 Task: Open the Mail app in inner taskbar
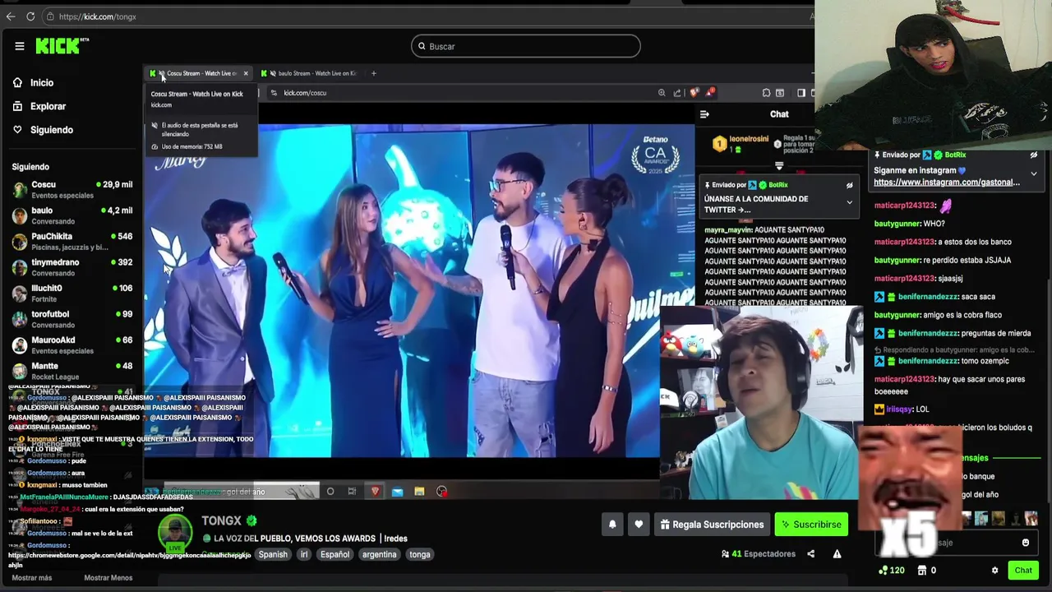[x=397, y=492]
